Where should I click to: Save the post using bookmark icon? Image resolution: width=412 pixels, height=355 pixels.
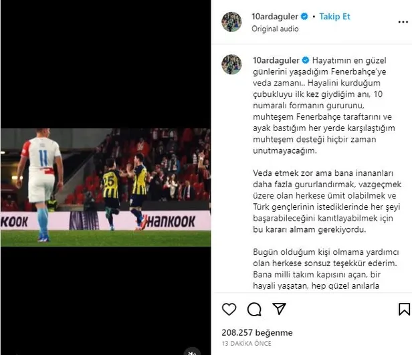404,309
